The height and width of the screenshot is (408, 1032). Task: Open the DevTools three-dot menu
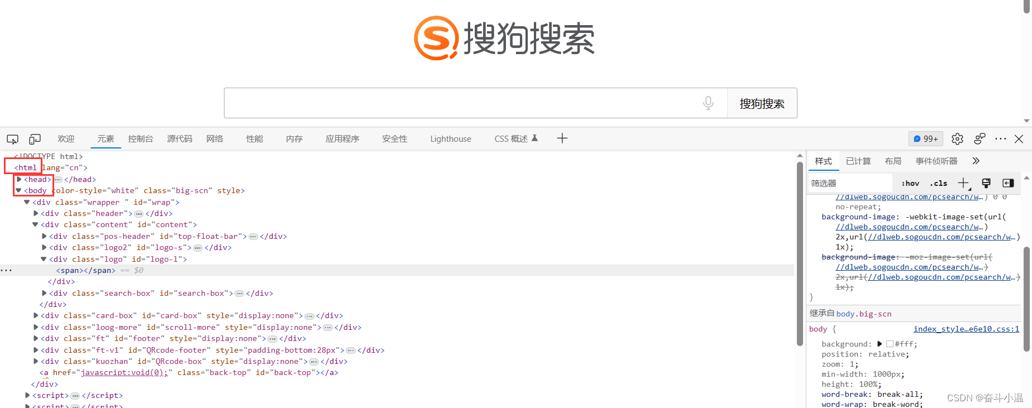tap(1001, 139)
